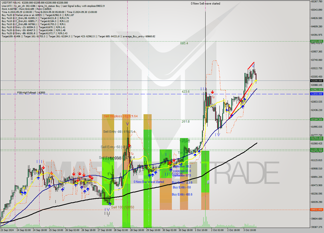Click the 61995.000 price axis value

(x=317, y=127)
